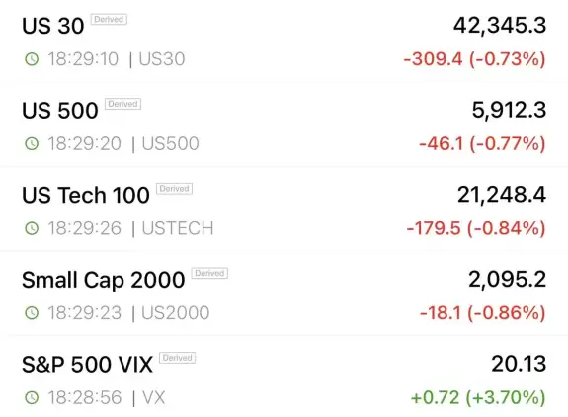
Task: Click the clock icon in USTECH row
Action: (32, 228)
